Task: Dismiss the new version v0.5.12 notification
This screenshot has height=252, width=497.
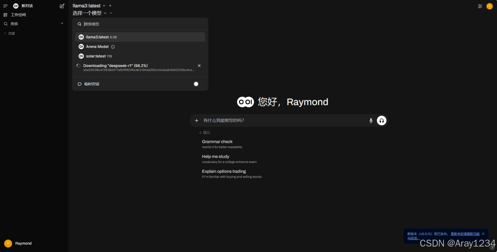Action: [483, 234]
